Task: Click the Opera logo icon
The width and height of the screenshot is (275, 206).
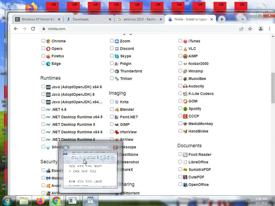Action: (x=48, y=49)
